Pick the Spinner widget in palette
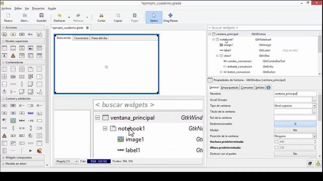 pyautogui.click(x=30, y=136)
